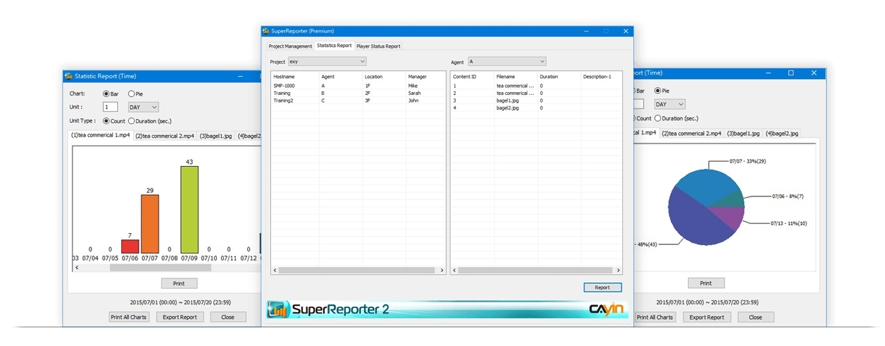Image resolution: width=885 pixels, height=346 pixels.
Task: Switch to Statistics Report tab
Action: pyautogui.click(x=334, y=46)
